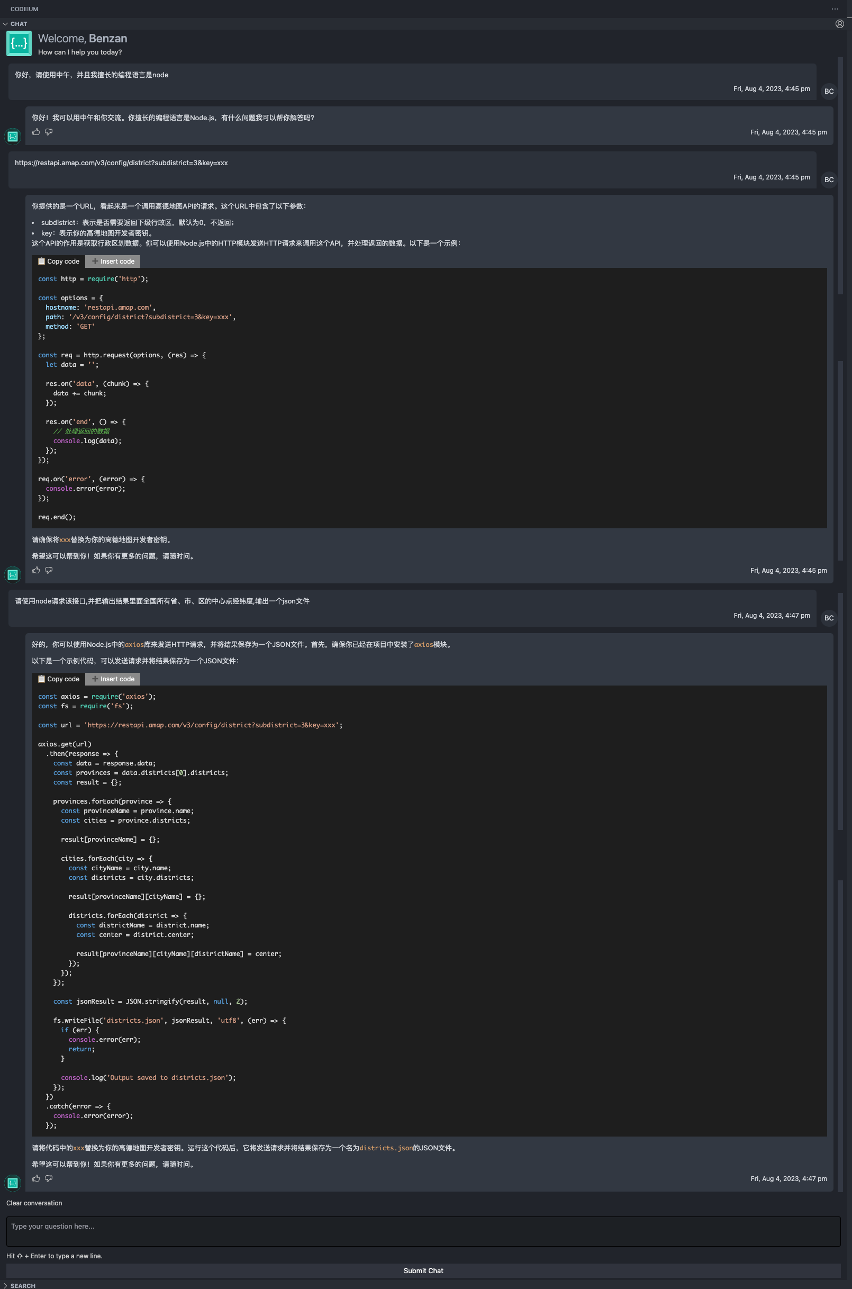Click BC avatar next to the 4:47 pm request
The image size is (852, 1289).
click(x=829, y=618)
